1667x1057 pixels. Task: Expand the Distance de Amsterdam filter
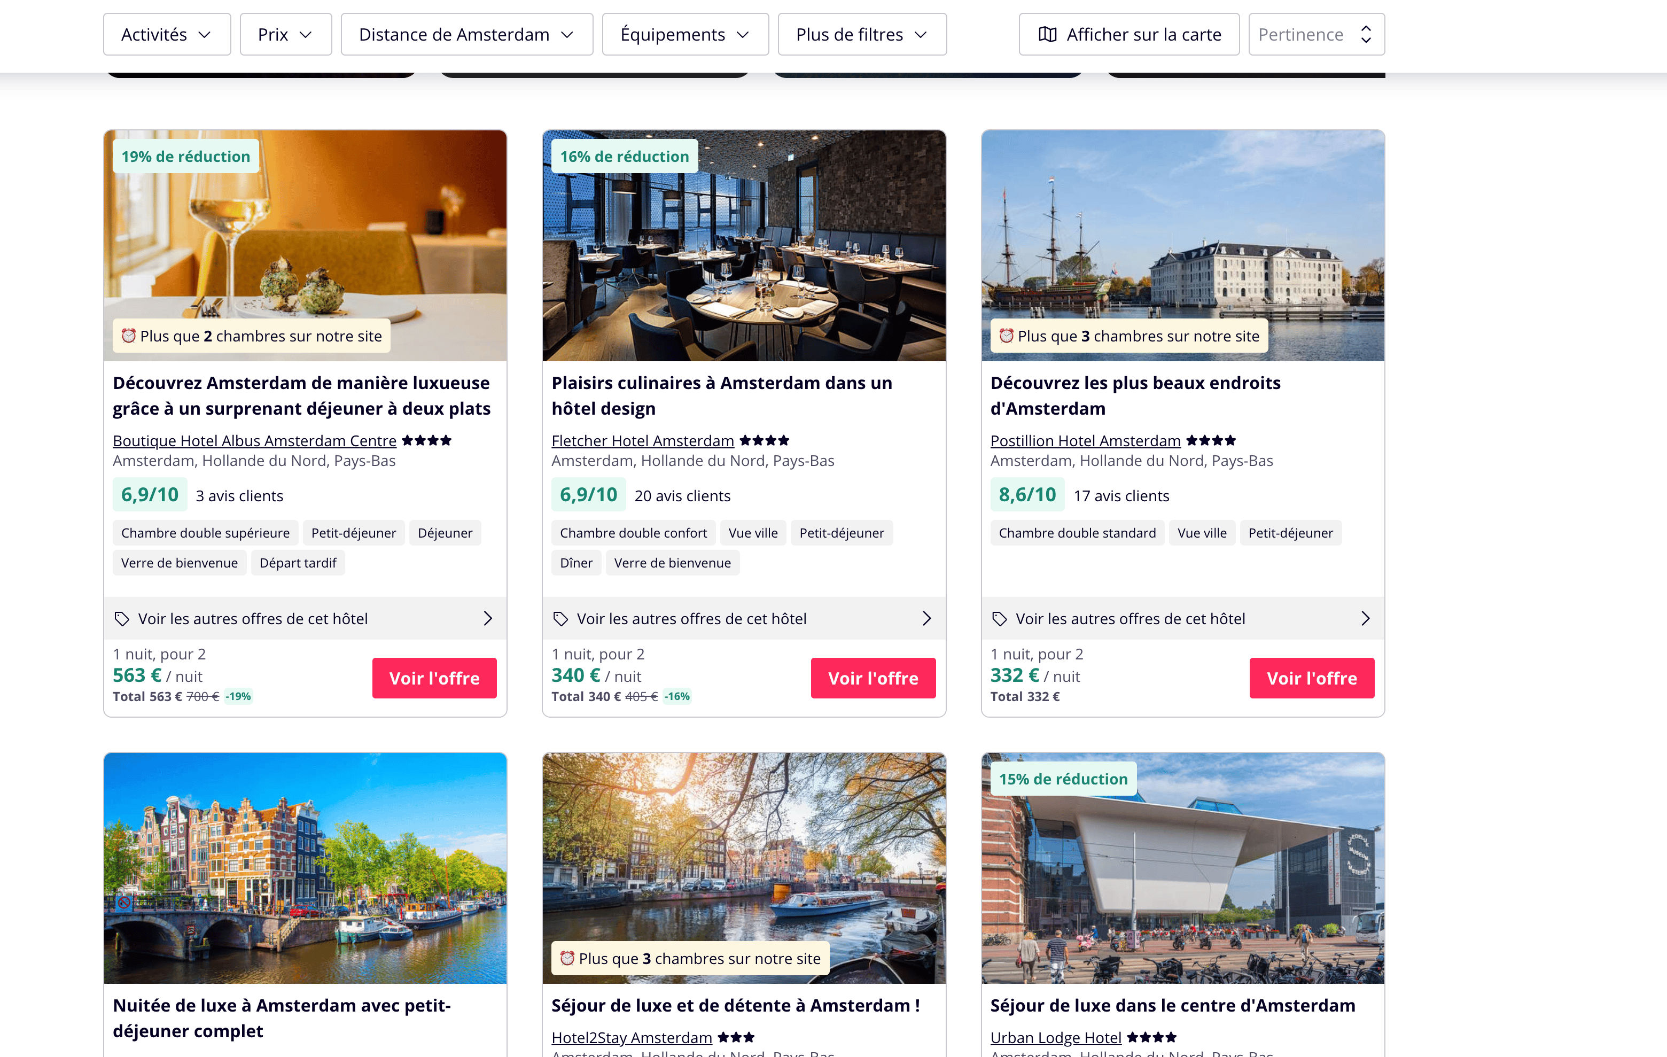(466, 35)
